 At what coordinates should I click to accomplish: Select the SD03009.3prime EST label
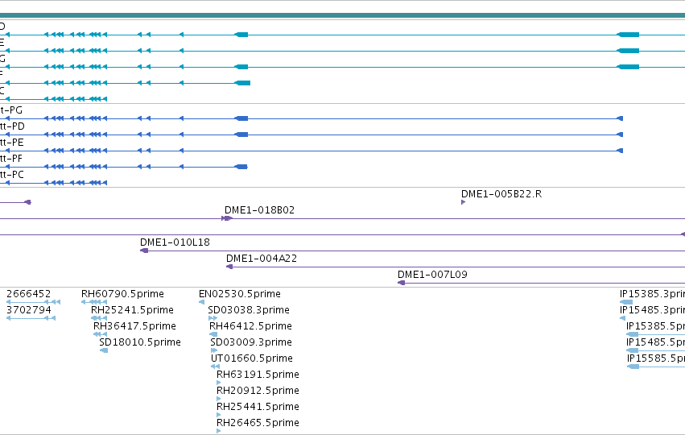[x=251, y=342]
